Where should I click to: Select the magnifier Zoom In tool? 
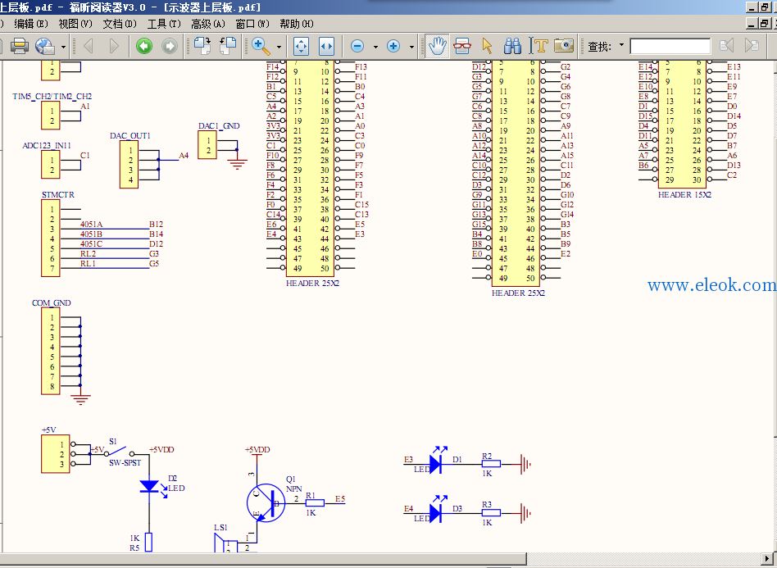(x=261, y=46)
